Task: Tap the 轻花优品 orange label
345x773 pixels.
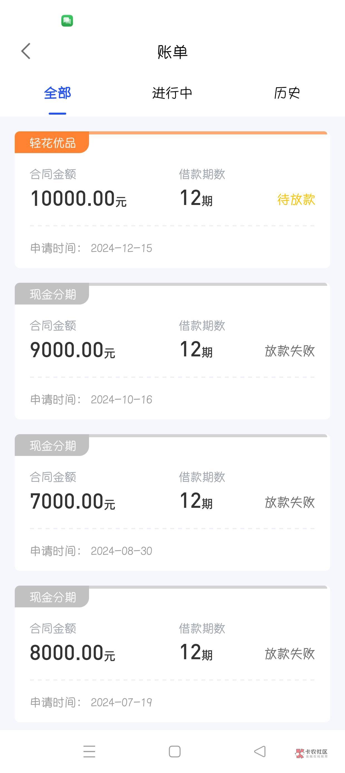Action: tap(52, 143)
